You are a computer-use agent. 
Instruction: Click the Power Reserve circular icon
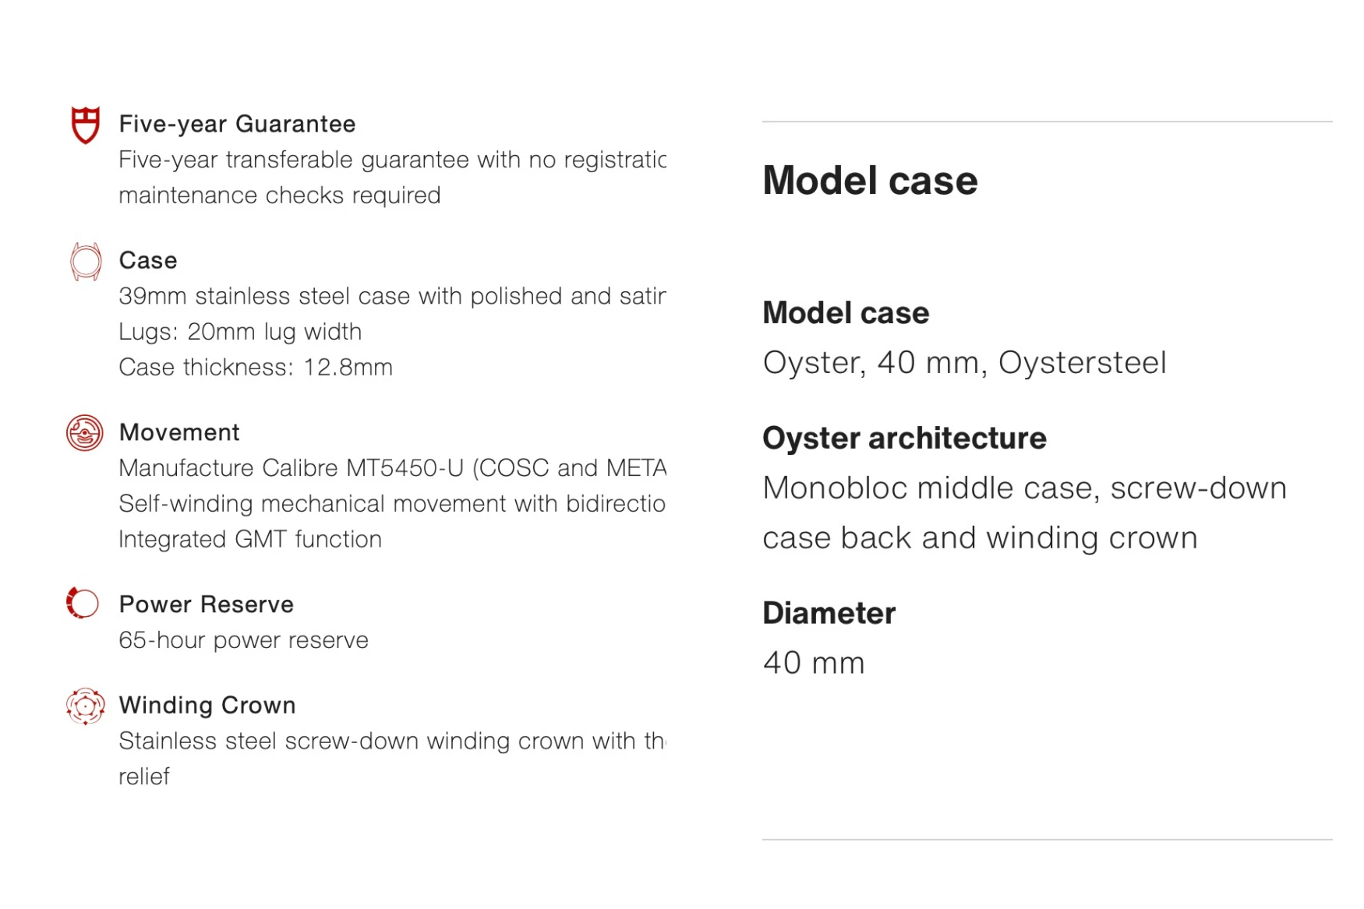[83, 603]
